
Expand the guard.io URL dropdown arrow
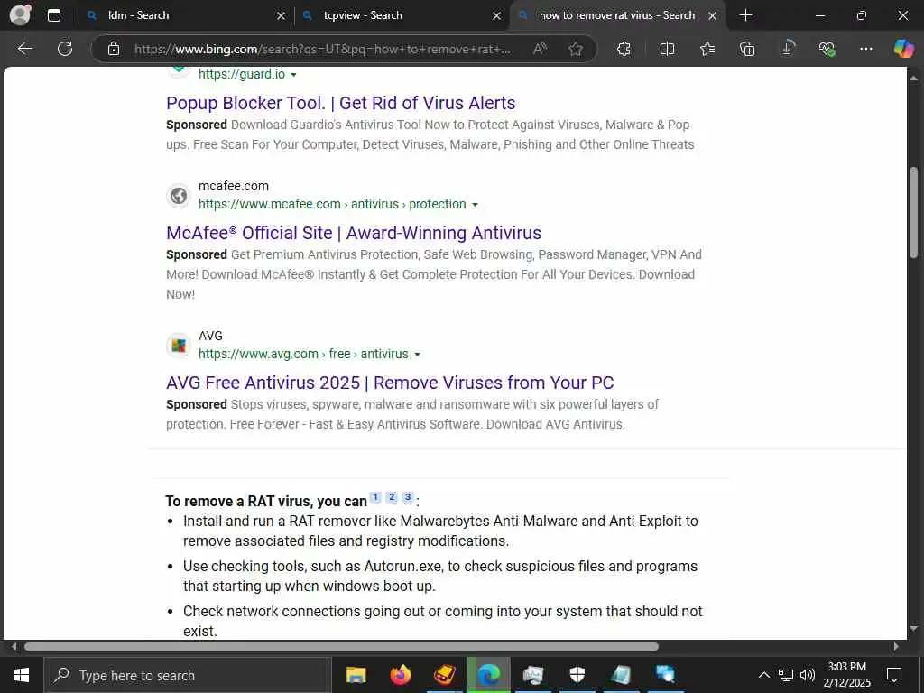(x=293, y=75)
